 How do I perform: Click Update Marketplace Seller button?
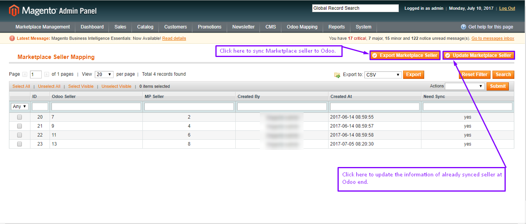479,55
